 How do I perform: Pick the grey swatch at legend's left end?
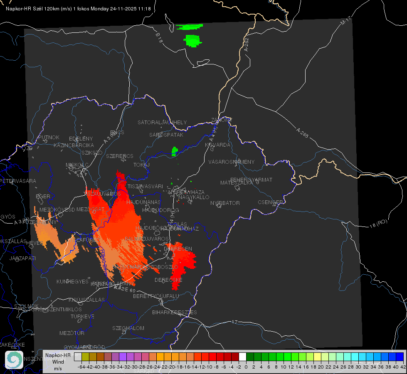tap(78, 357)
